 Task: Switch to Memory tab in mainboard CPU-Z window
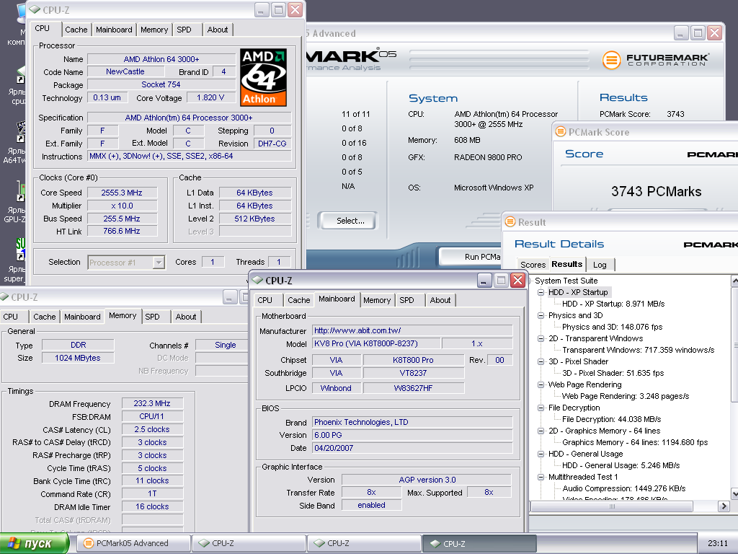(x=377, y=300)
